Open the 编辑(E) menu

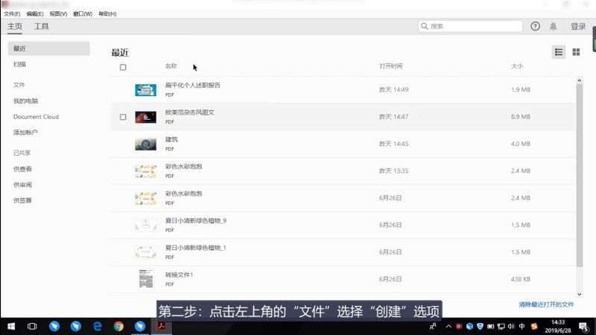(x=34, y=13)
